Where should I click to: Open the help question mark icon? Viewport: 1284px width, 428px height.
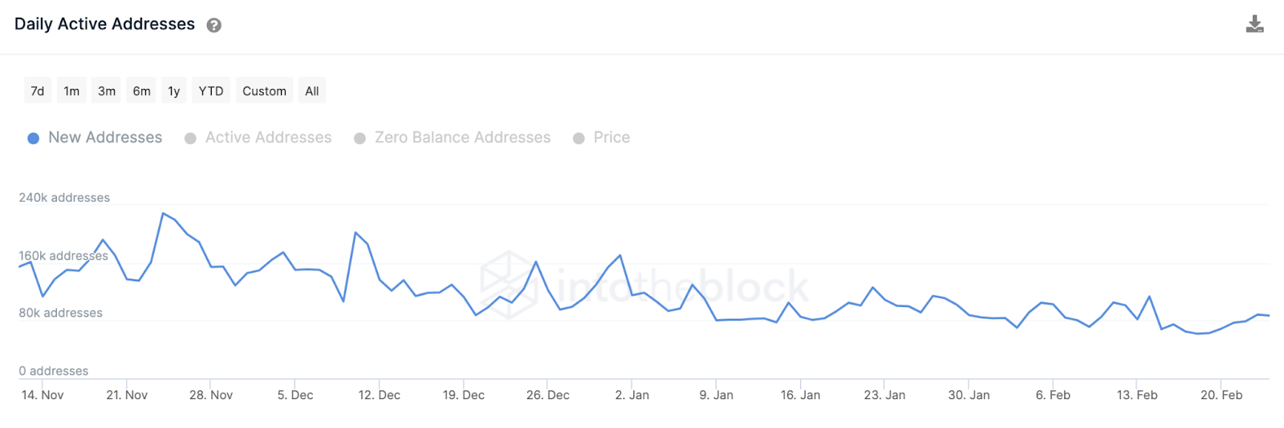(213, 25)
